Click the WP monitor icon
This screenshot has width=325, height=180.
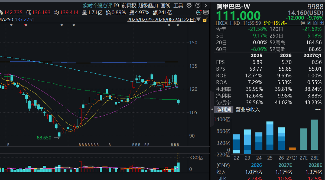(x=206, y=12)
